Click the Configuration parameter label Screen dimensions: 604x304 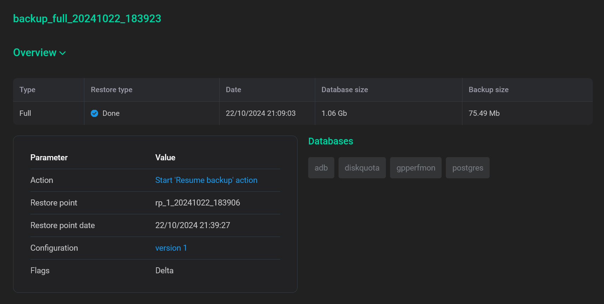54,248
